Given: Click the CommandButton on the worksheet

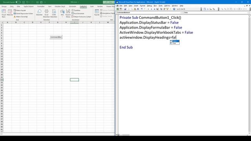Looking at the screenshot, I should click(x=56, y=37).
